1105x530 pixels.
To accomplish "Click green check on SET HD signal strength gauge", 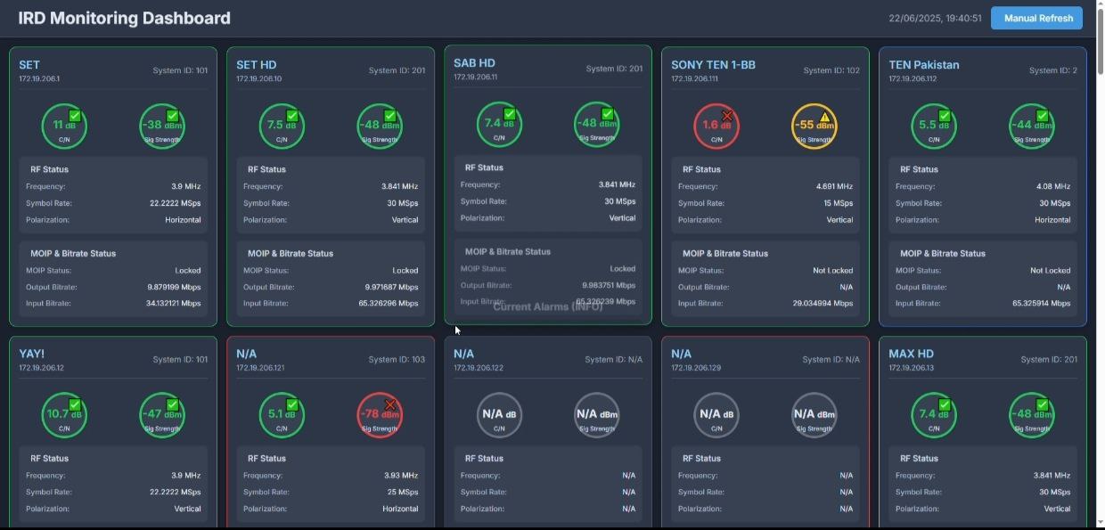I will coord(390,116).
